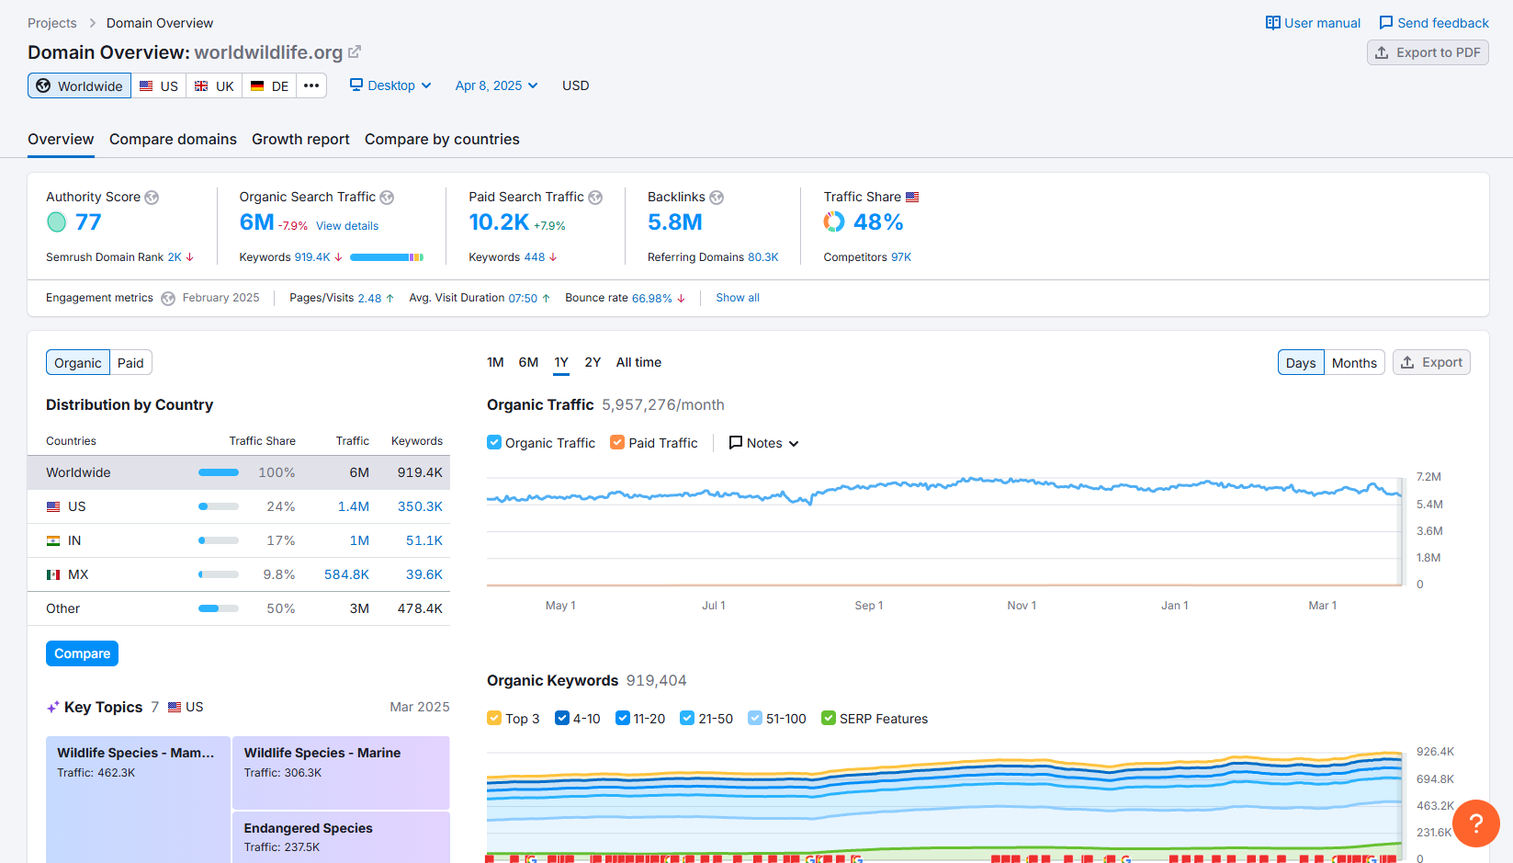Click the Send feedback icon
The image size is (1513, 863).
pyautogui.click(x=1385, y=22)
